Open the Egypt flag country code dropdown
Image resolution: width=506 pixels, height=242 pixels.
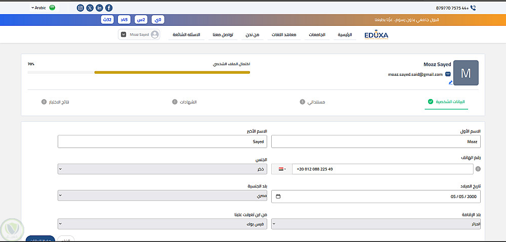pyautogui.click(x=282, y=169)
